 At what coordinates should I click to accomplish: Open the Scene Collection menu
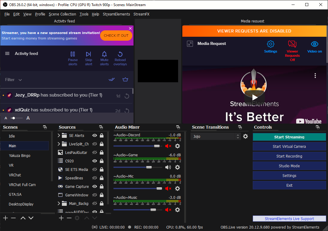point(62,14)
